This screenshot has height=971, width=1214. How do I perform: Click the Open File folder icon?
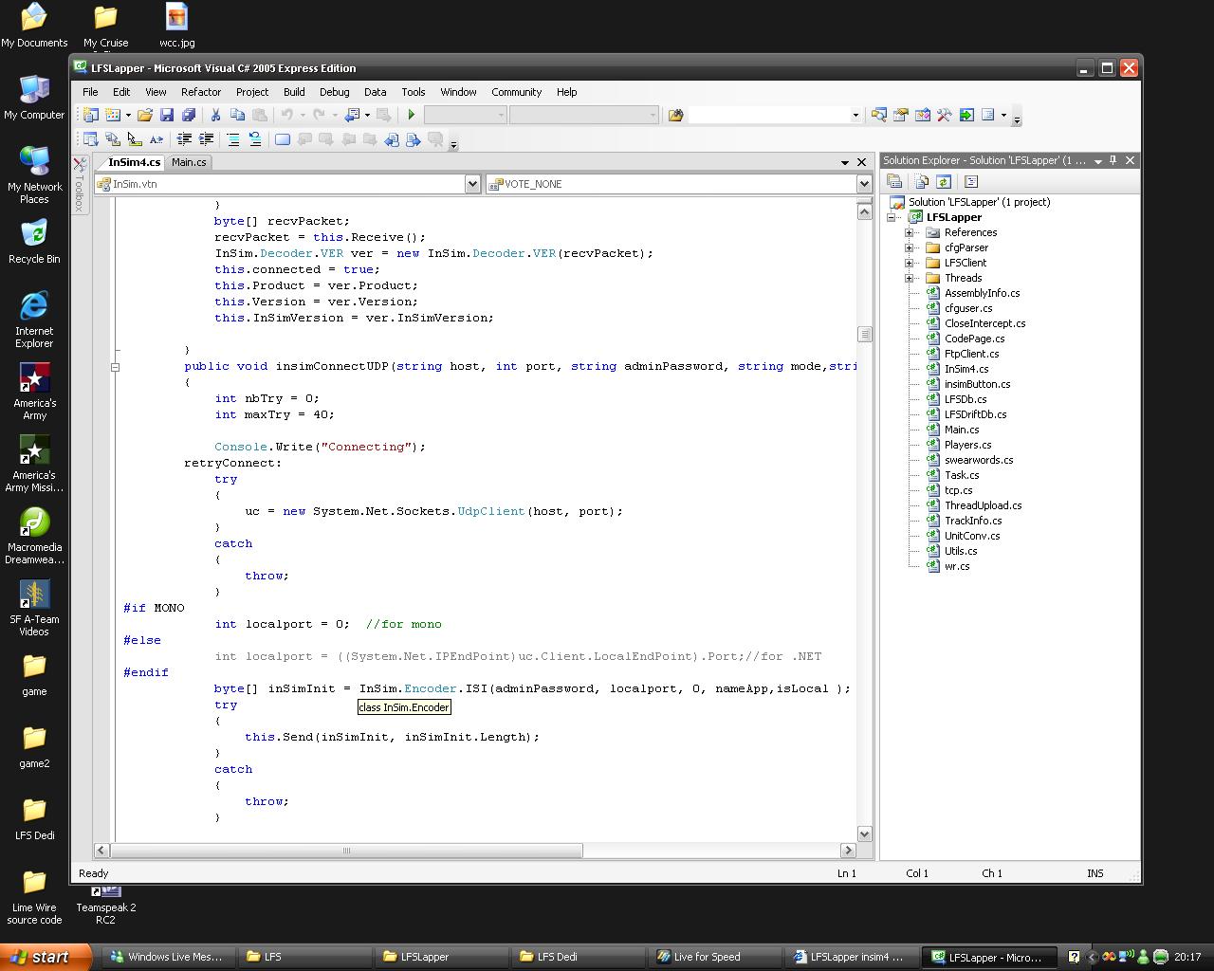144,115
